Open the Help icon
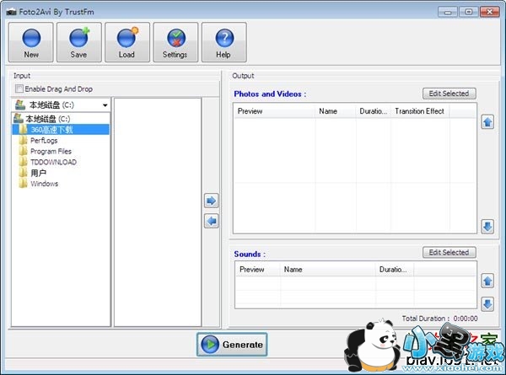This screenshot has width=506, height=375. tap(223, 42)
